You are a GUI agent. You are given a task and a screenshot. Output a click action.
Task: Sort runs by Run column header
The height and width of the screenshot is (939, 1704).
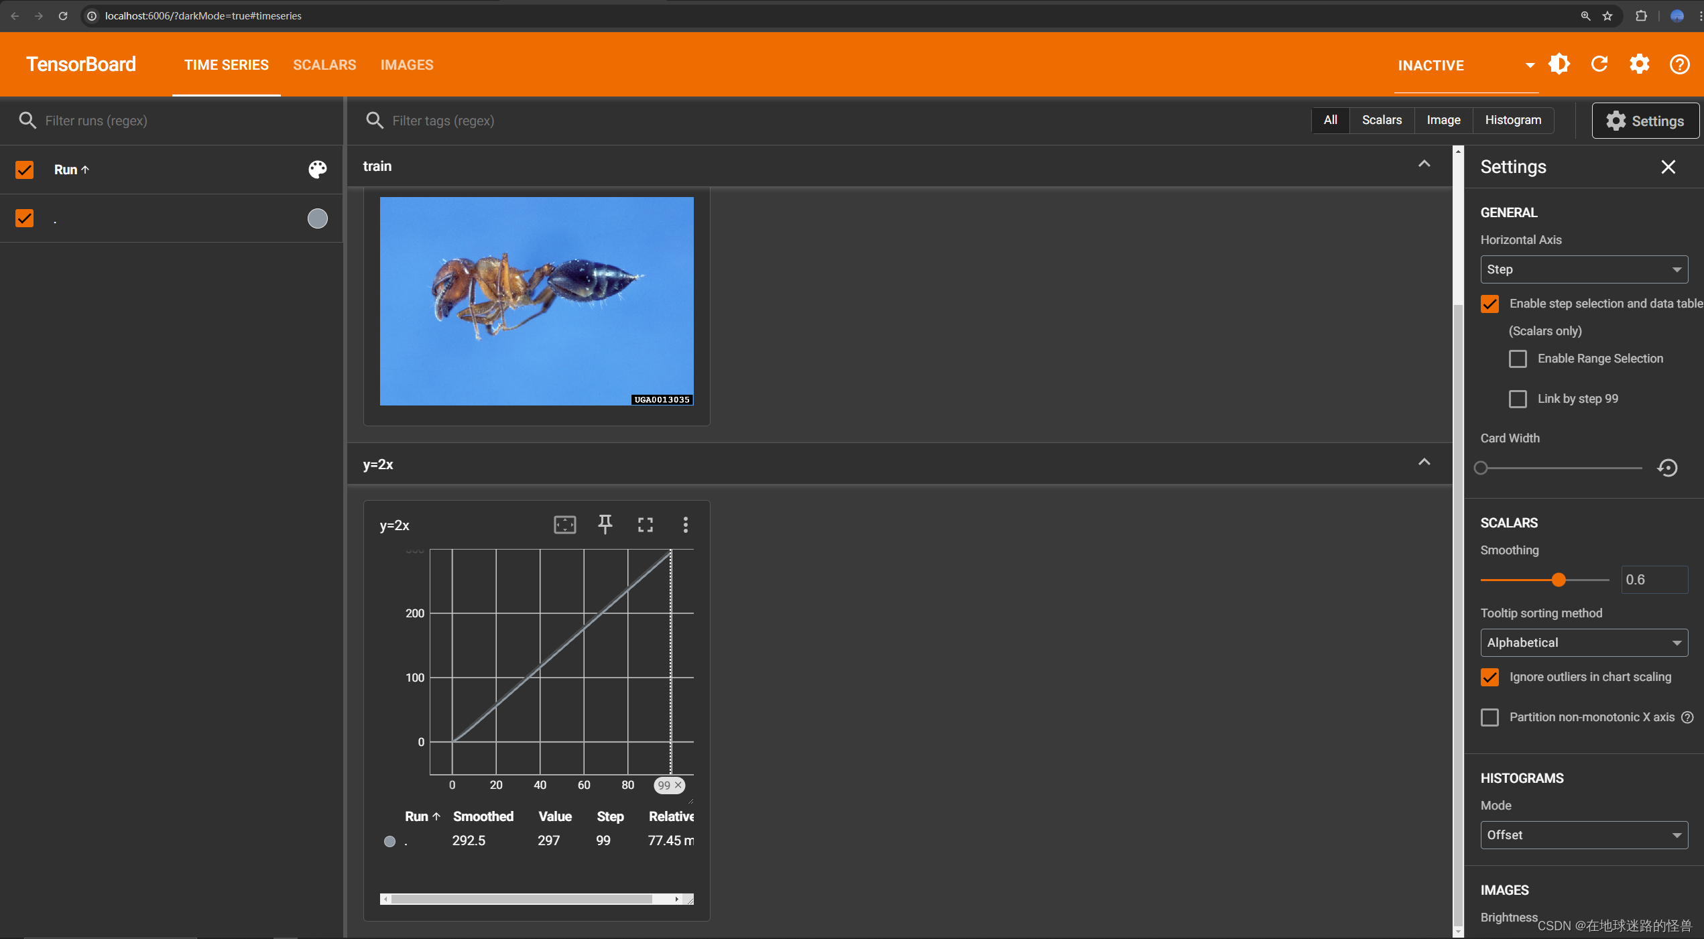(72, 170)
